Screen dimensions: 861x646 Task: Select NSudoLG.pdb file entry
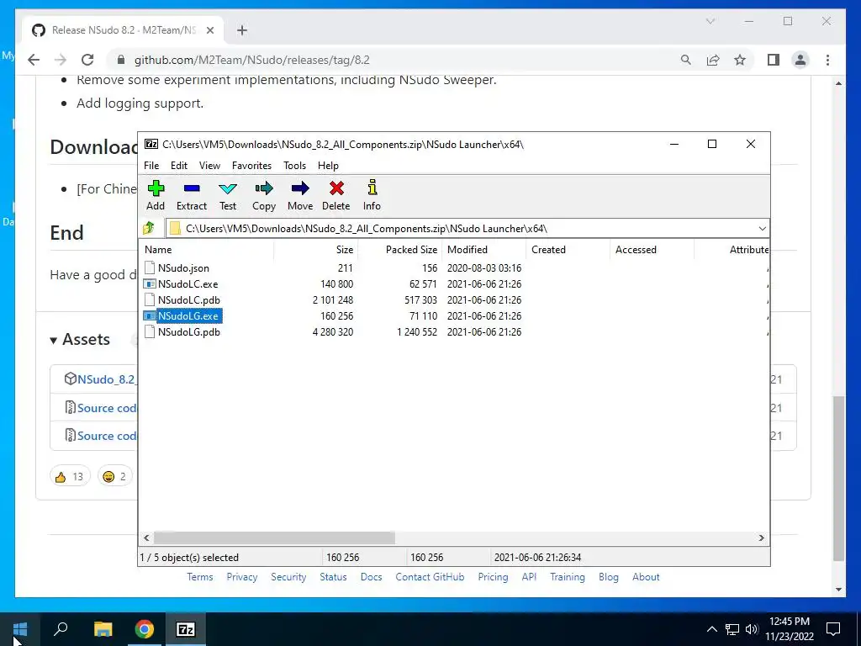189,331
